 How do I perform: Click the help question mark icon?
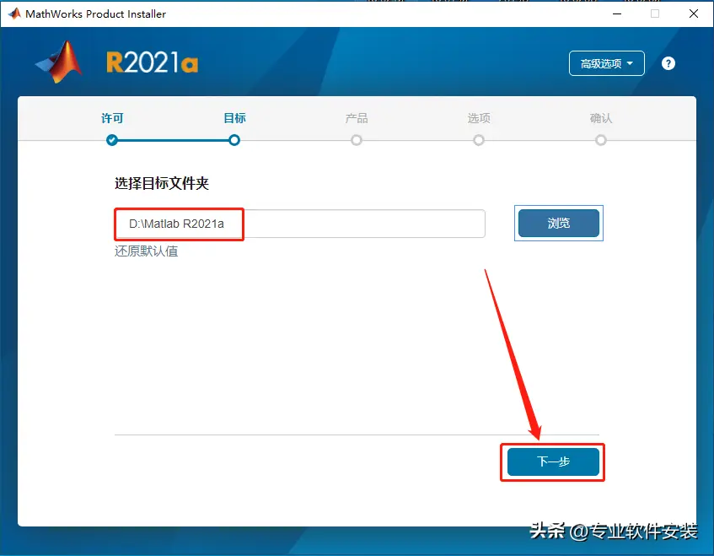[x=668, y=63]
